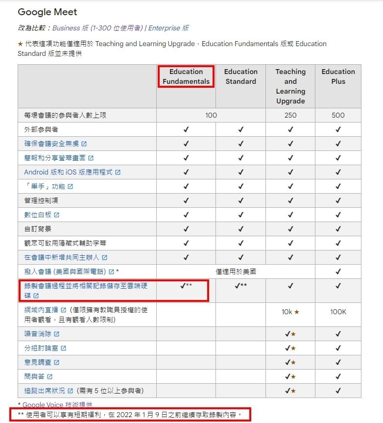Screen dimensions: 383x423
Task: Click external-link icon after Android 版和 iOS 版應用程式
Action: tap(118, 172)
